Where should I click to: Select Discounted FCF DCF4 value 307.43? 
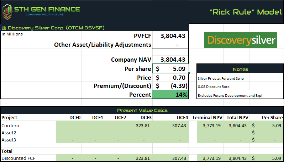179,158
